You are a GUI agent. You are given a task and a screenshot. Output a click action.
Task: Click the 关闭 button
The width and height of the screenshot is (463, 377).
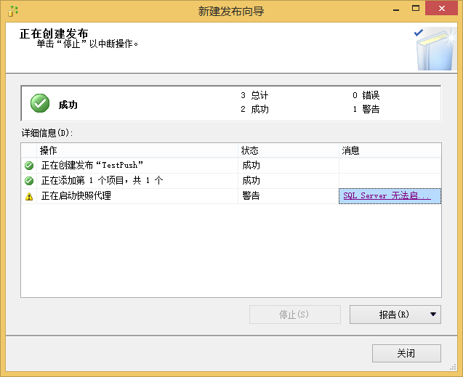click(406, 353)
